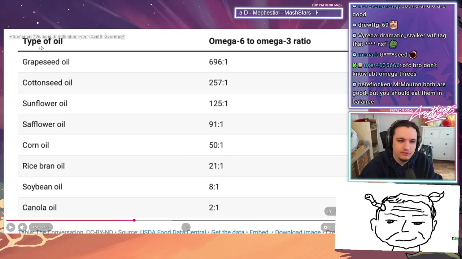
Task: Click the '2:1' ratio value
Action: pos(214,208)
